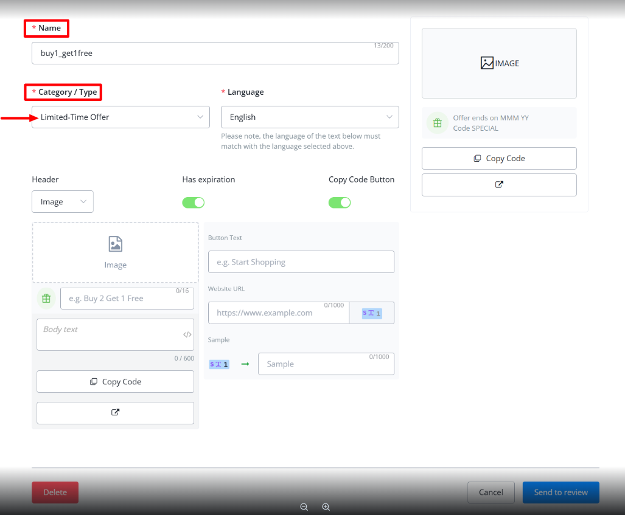The image size is (625, 515).
Task: Click the image placeholder icon in upload area
Action: click(115, 244)
